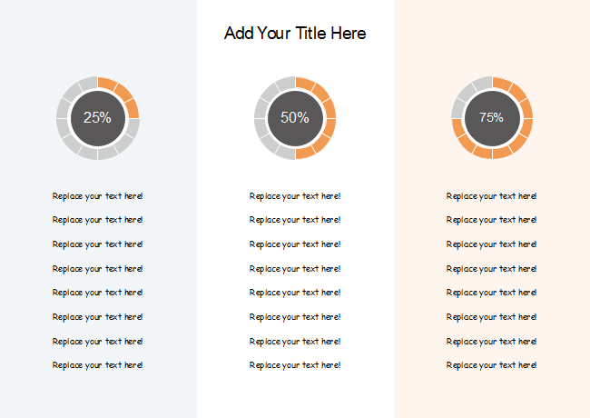The height and width of the screenshot is (418, 590).
Task: Click first text line under 25% chart
Action: (98, 195)
